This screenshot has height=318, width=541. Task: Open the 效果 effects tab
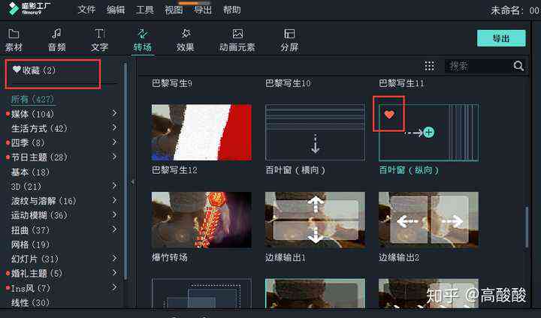click(x=186, y=40)
